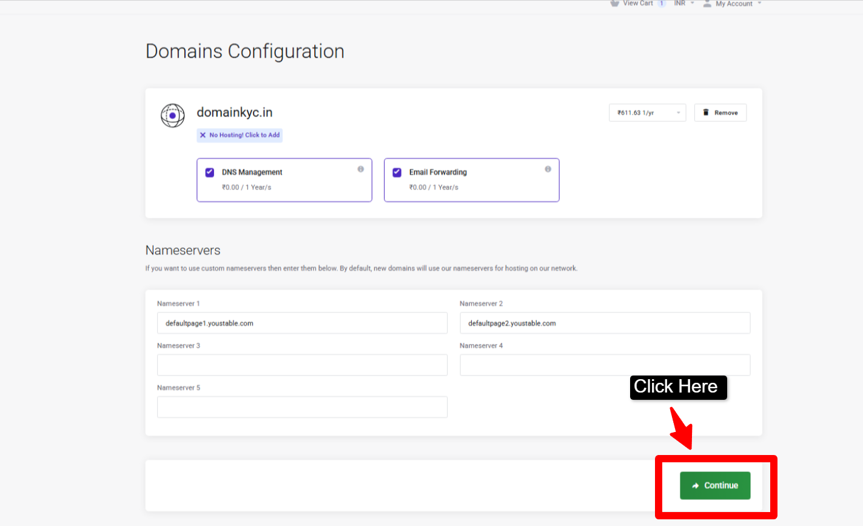The image size is (863, 526).
Task: Uncheck the DNS Management checkbox
Action: [x=209, y=172]
